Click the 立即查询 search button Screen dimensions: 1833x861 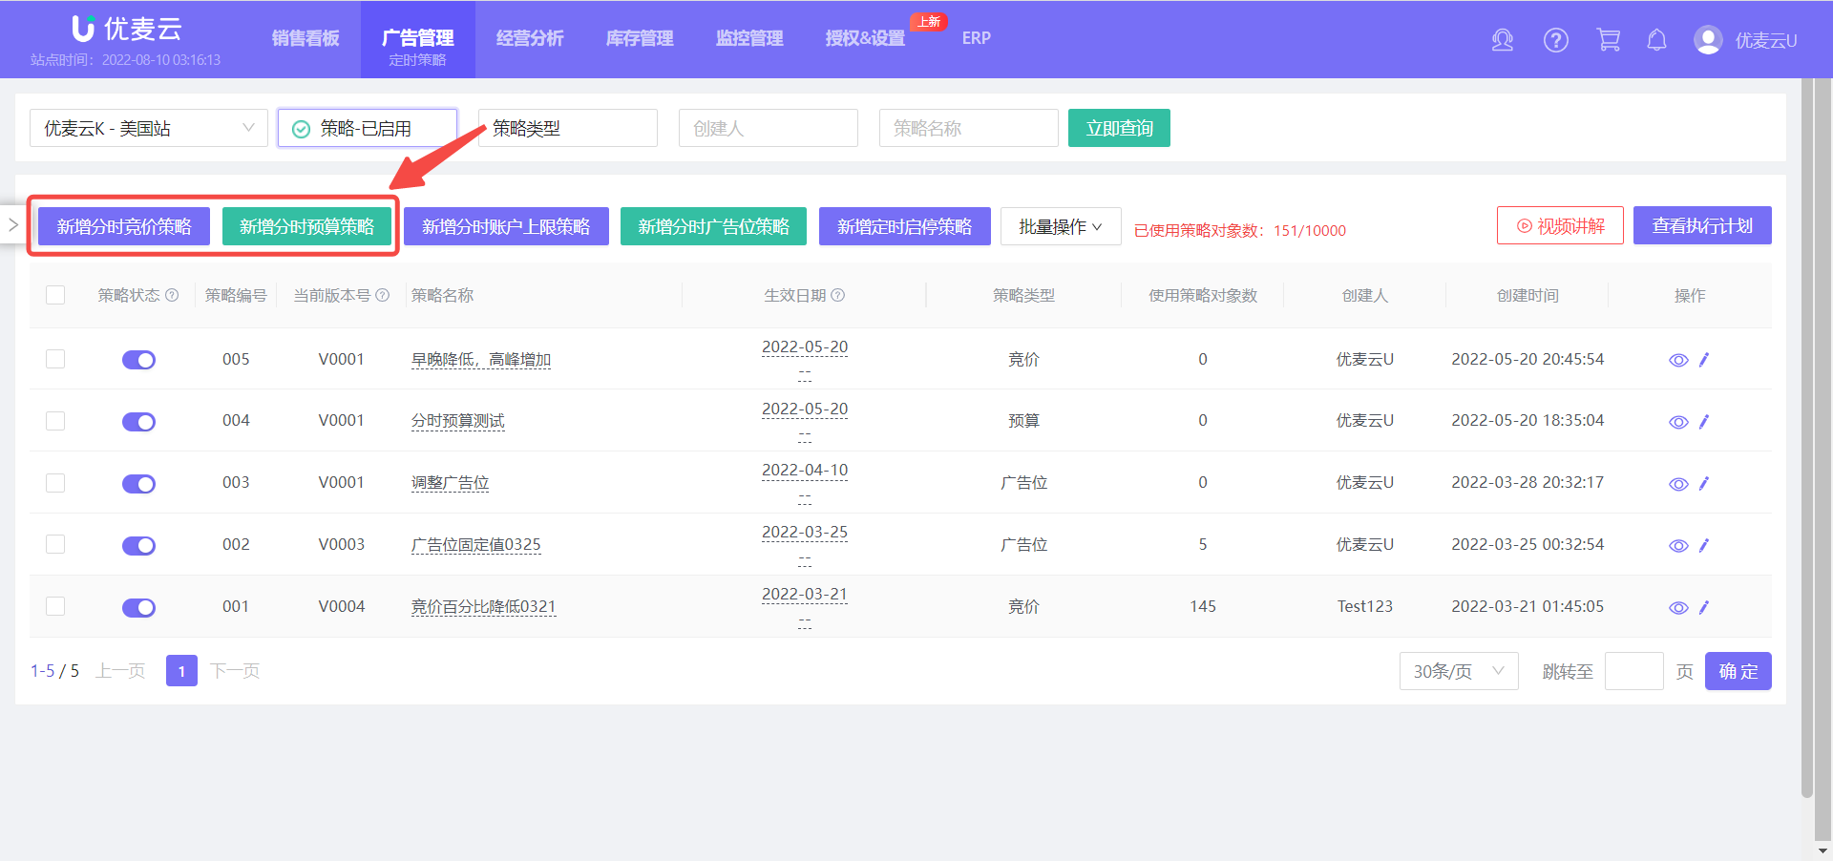point(1119,127)
